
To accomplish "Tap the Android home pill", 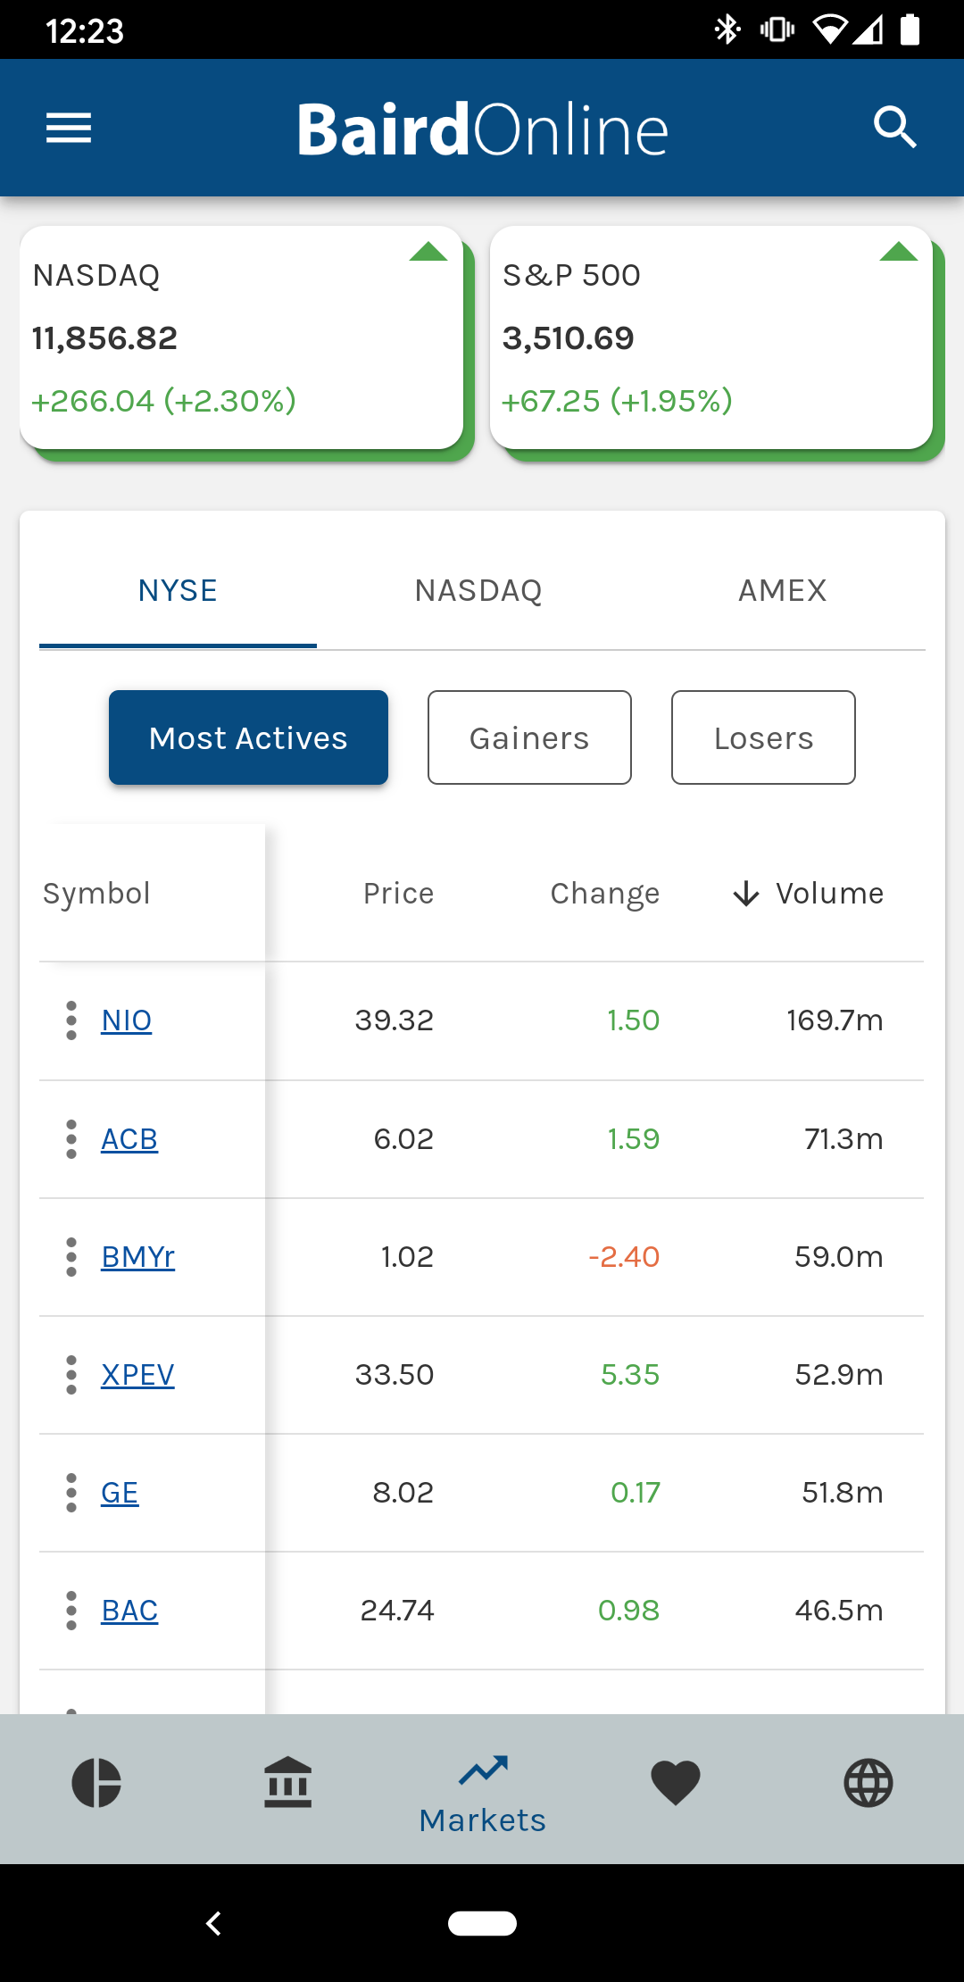I will tap(482, 1923).
